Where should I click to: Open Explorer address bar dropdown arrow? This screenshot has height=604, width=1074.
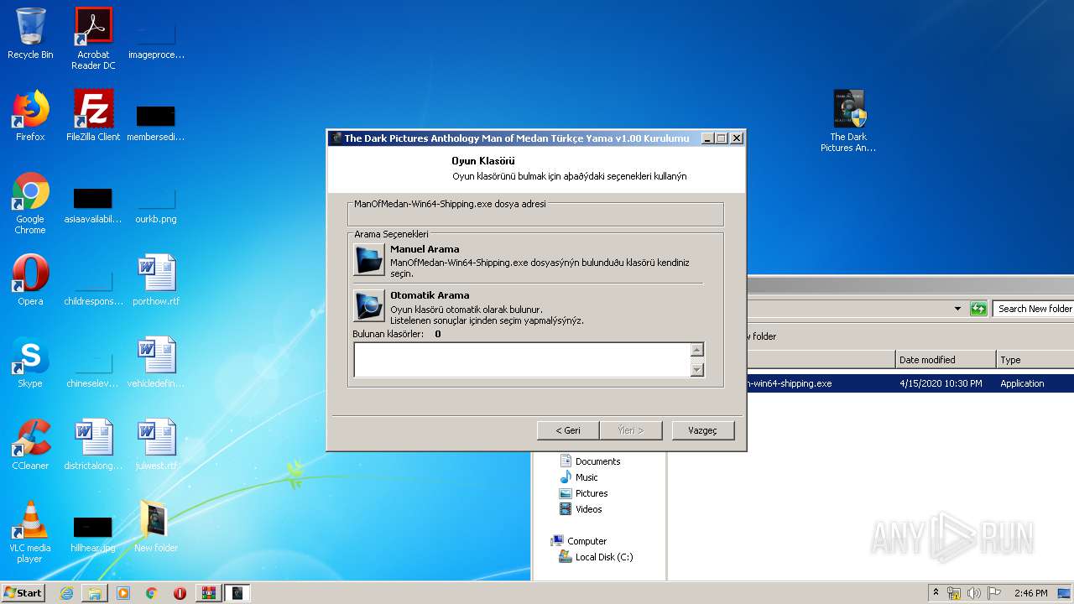(957, 309)
